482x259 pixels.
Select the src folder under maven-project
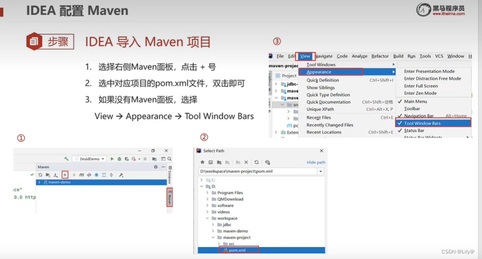pos(231,243)
